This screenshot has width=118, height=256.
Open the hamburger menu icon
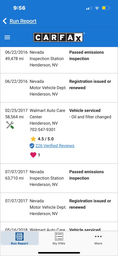point(7,37)
